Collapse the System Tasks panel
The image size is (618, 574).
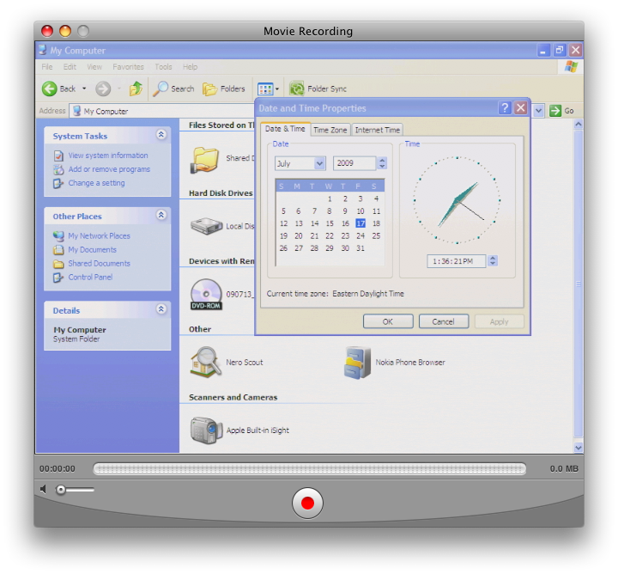tap(161, 135)
